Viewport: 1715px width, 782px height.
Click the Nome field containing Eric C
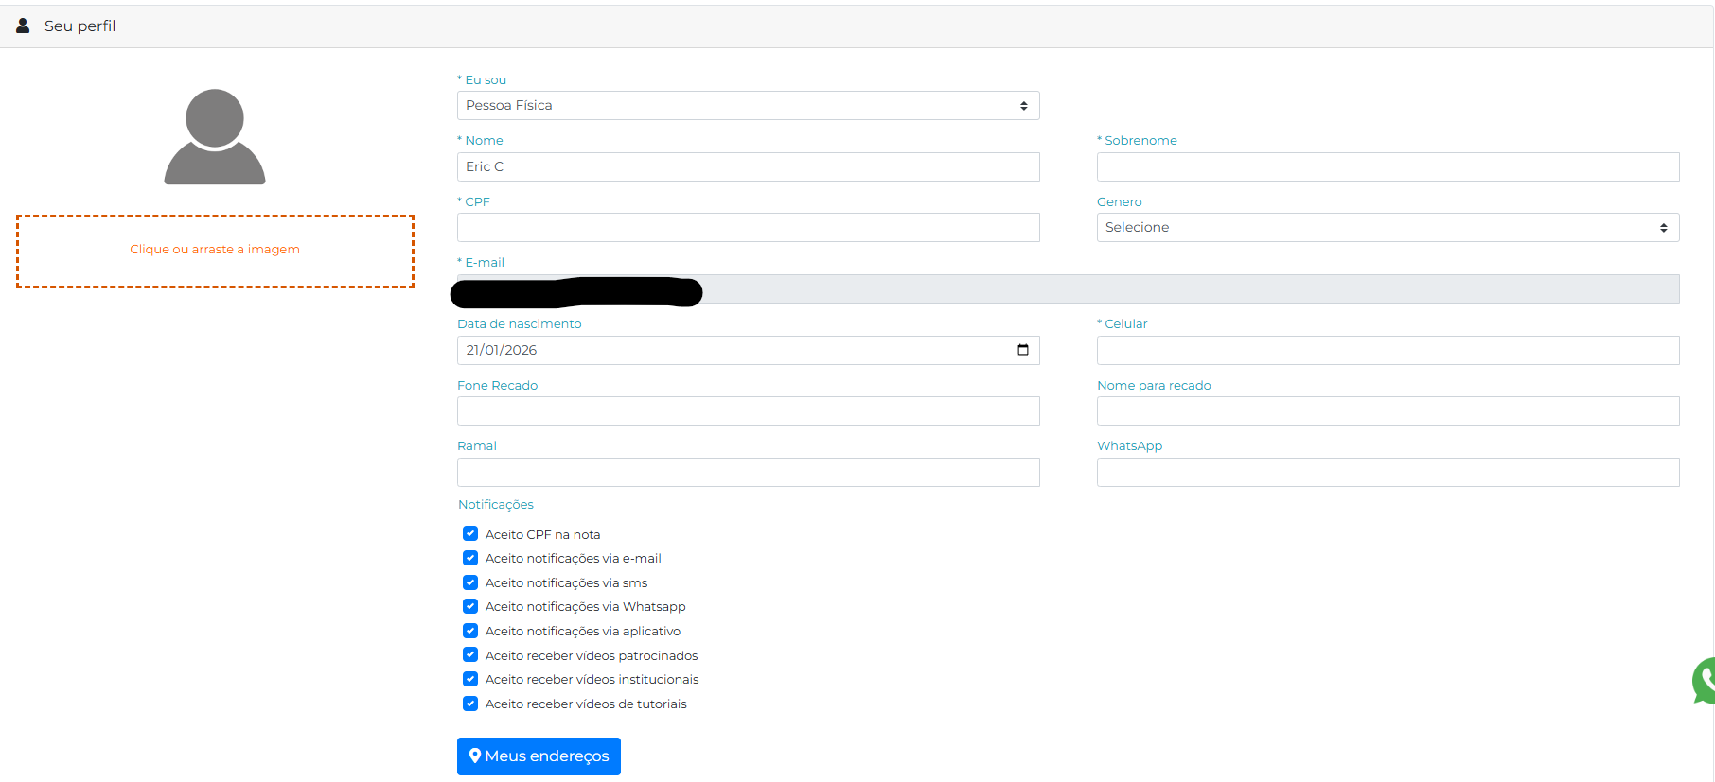tap(748, 166)
